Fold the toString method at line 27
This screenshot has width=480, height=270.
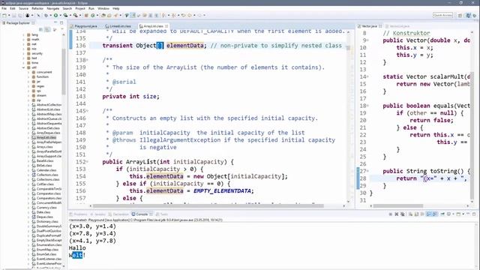[367, 171]
